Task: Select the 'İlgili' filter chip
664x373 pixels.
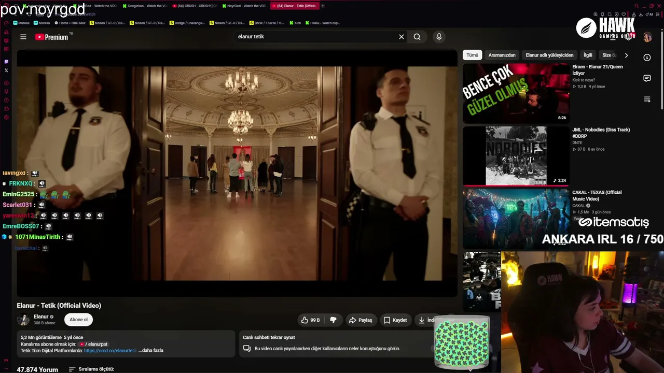Action: click(x=588, y=55)
